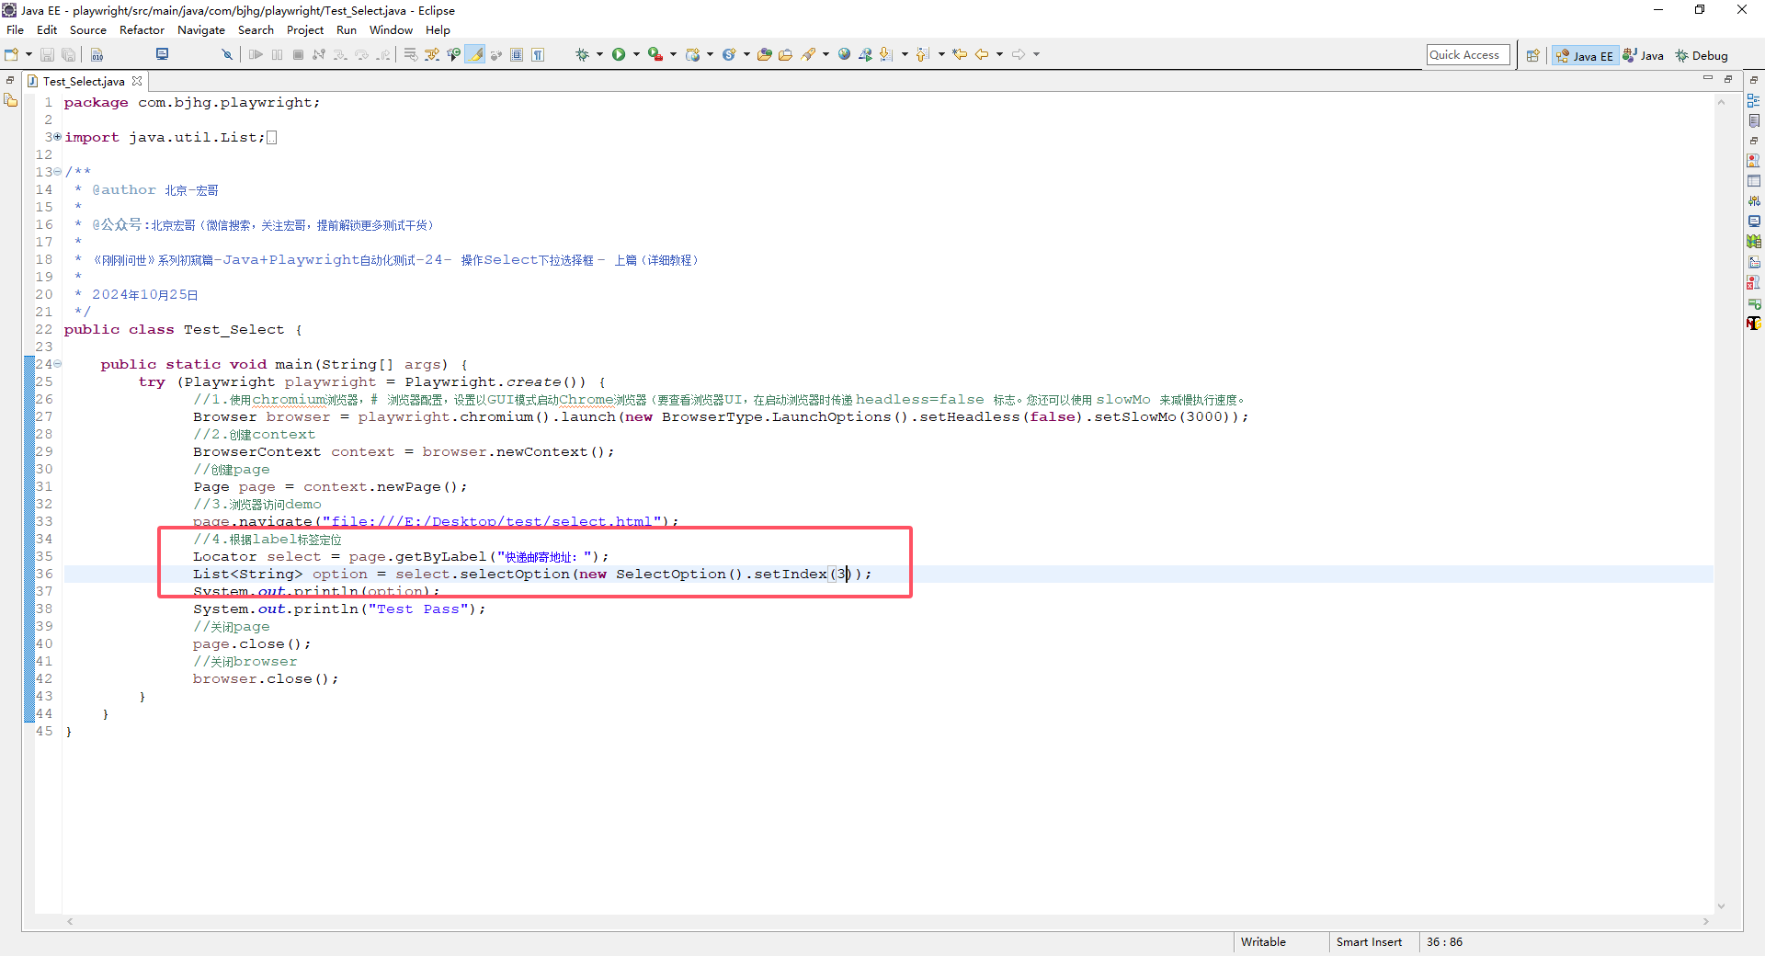
Task: Click the Skip All Breakpoints icon
Action: 227,55
